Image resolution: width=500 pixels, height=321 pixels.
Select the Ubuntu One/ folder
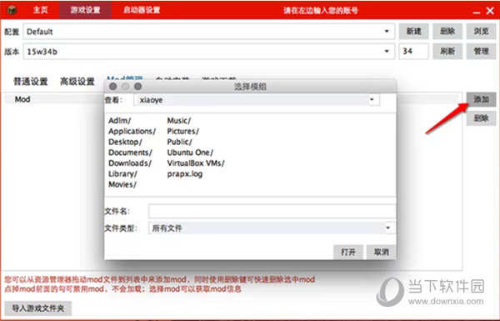[x=190, y=153]
